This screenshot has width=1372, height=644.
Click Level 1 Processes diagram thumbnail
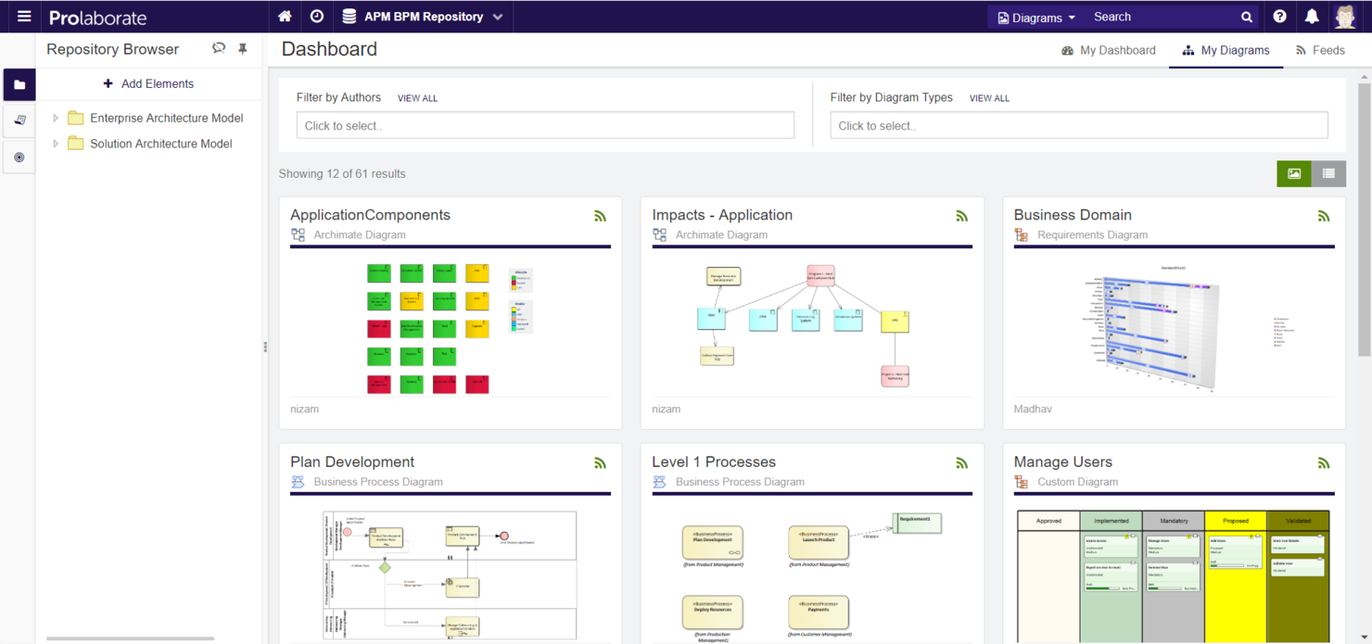tap(811, 575)
